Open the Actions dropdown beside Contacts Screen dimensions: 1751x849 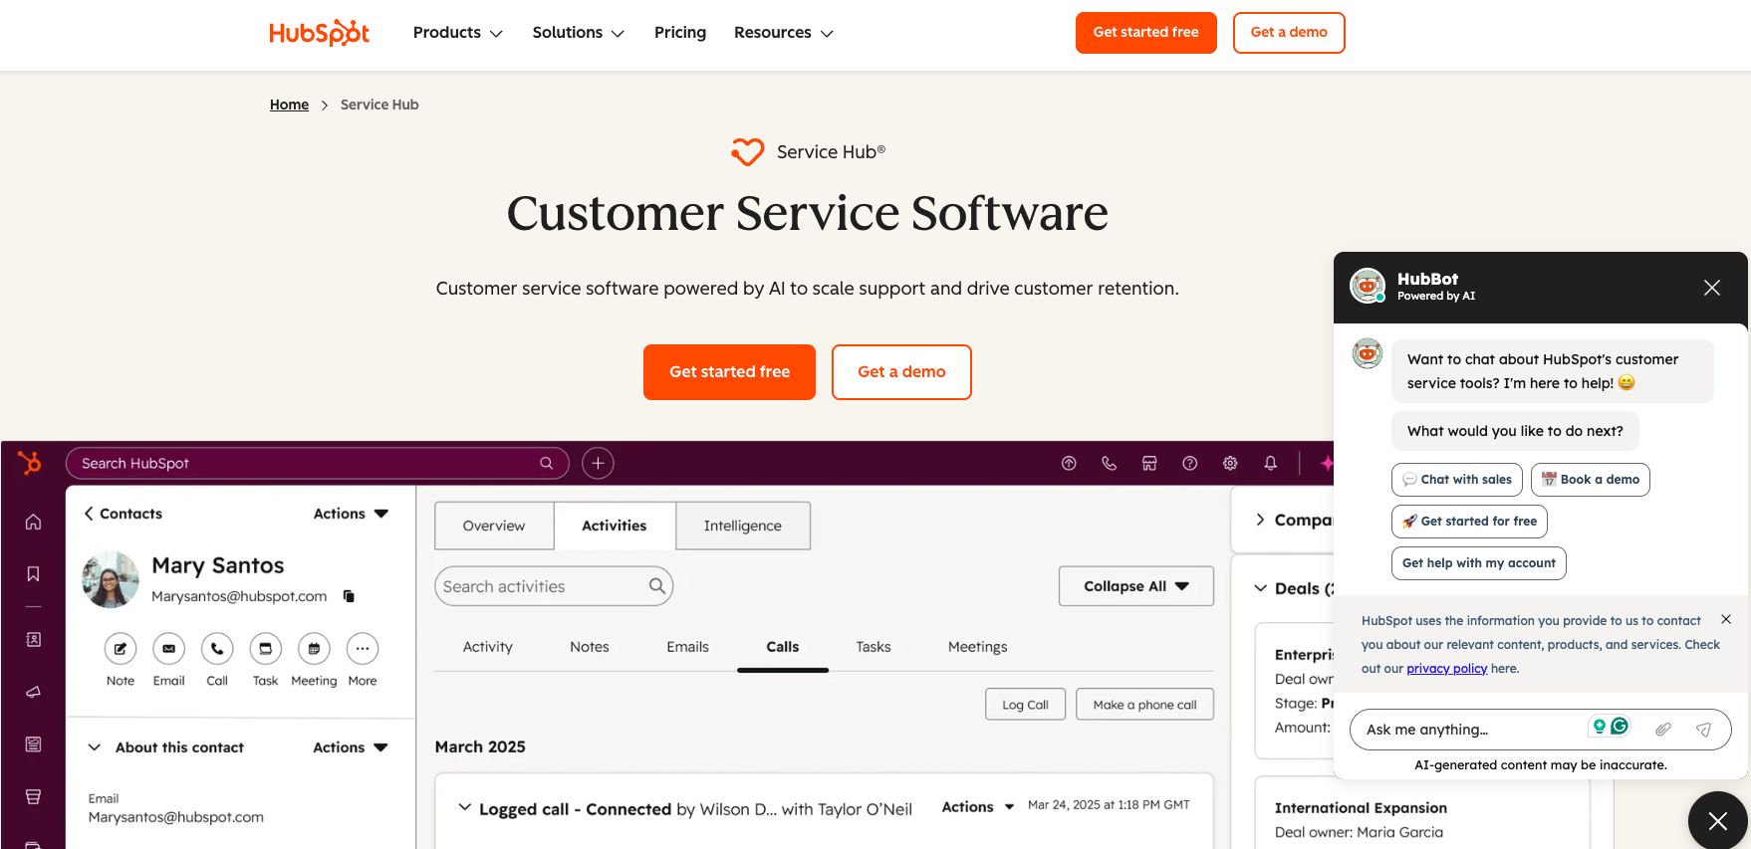tap(351, 514)
